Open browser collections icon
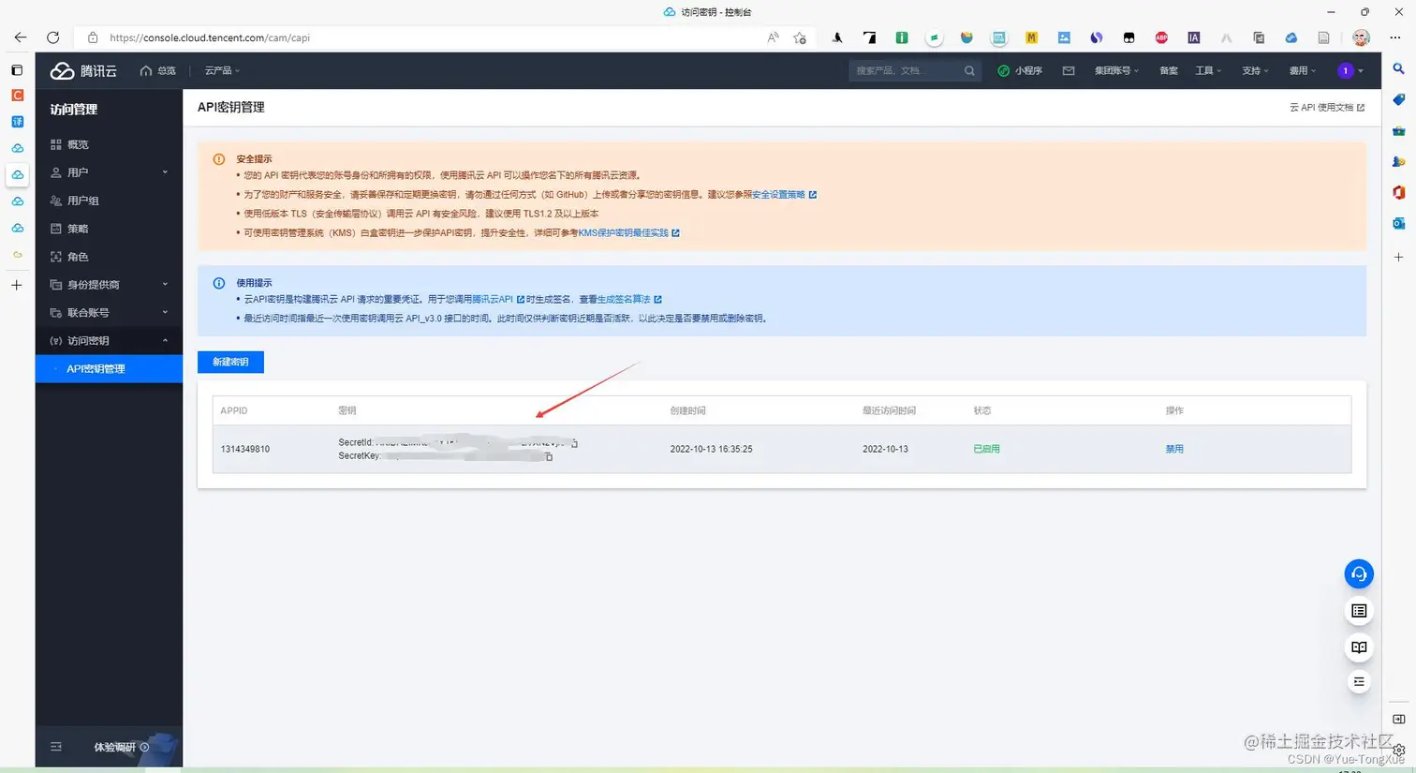The height and width of the screenshot is (773, 1416). 1259,37
